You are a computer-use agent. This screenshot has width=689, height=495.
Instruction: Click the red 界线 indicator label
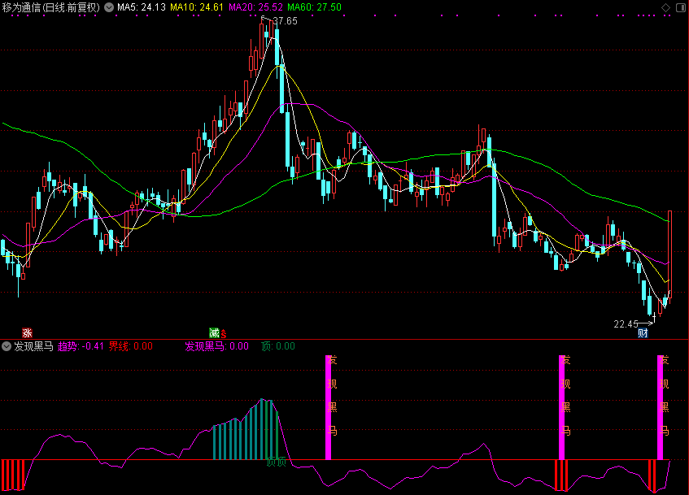pos(131,346)
